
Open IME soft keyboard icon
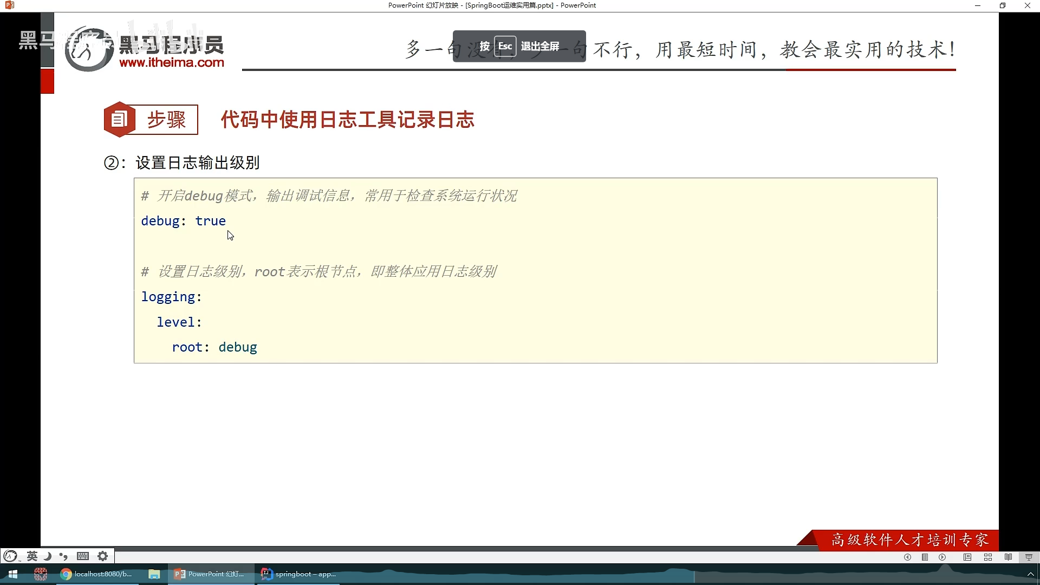pos(83,556)
